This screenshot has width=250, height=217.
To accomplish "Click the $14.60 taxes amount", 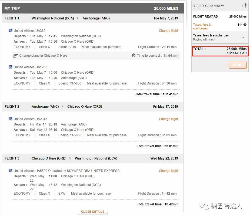I will tap(242, 25).
